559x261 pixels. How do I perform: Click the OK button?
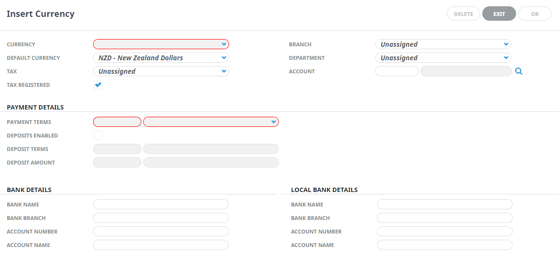point(534,14)
